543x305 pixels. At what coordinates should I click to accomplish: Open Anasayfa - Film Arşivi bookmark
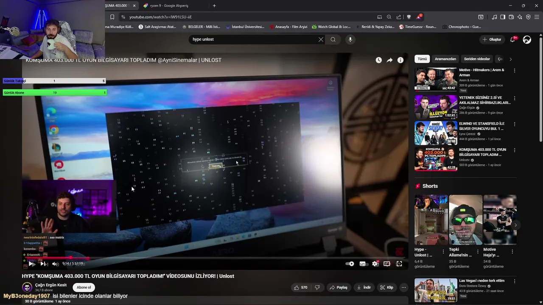[x=288, y=27]
